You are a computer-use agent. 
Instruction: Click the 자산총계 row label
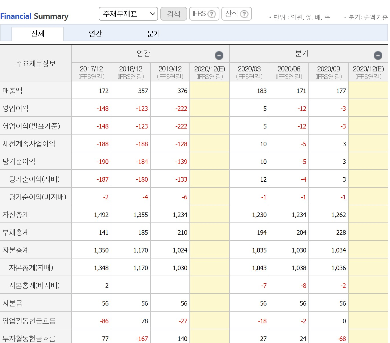tap(16, 214)
